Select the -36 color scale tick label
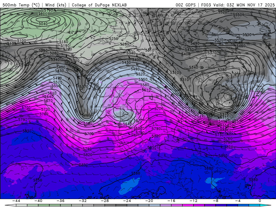 [60, 201]
